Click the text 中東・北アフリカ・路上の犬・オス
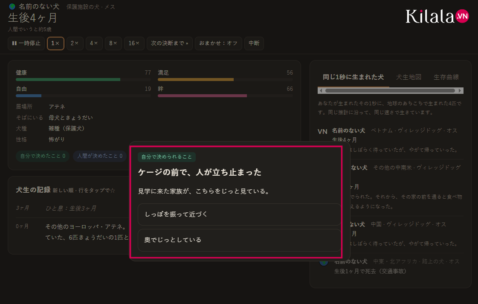Image resolution: width=478 pixels, height=304 pixels. click(x=417, y=262)
